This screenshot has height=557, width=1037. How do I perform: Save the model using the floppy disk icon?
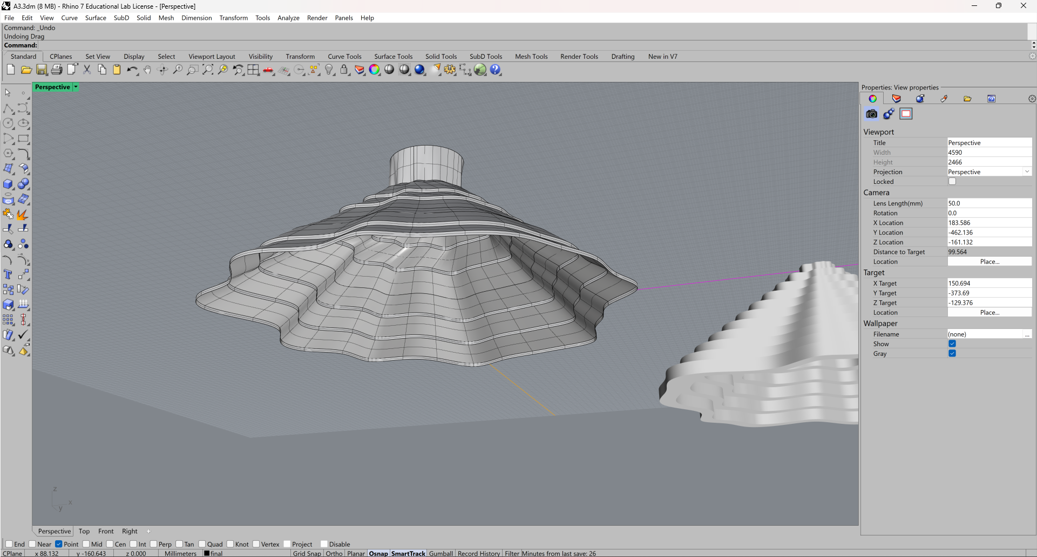42,70
